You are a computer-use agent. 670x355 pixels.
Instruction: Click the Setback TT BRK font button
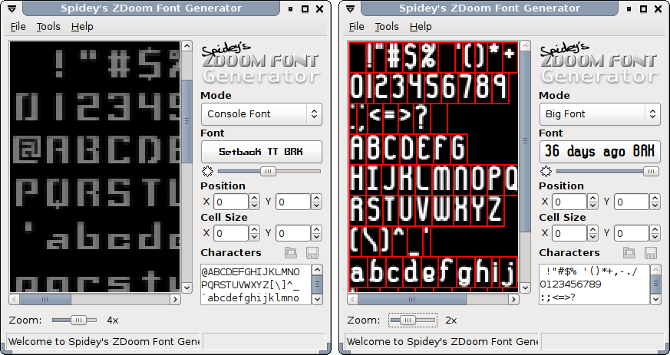coord(261,152)
